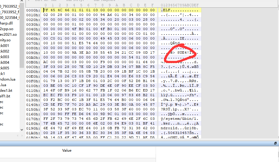Click the float panel icon on the blue bar
Image resolution: width=279 pixels, height=162 pixels.
(x=275, y=143)
